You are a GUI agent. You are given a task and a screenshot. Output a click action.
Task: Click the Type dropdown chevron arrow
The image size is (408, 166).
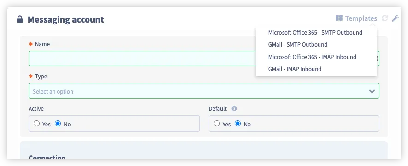372,91
